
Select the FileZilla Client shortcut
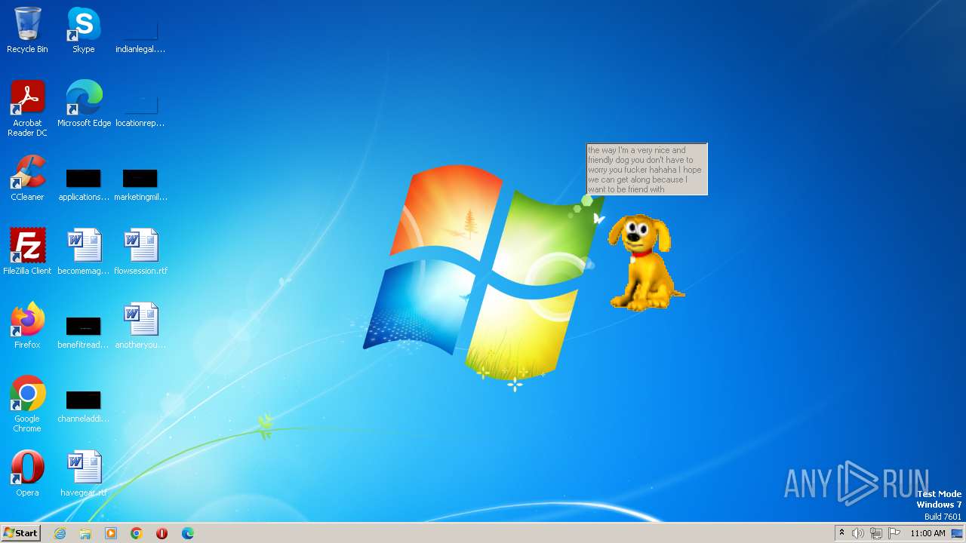pos(27,251)
